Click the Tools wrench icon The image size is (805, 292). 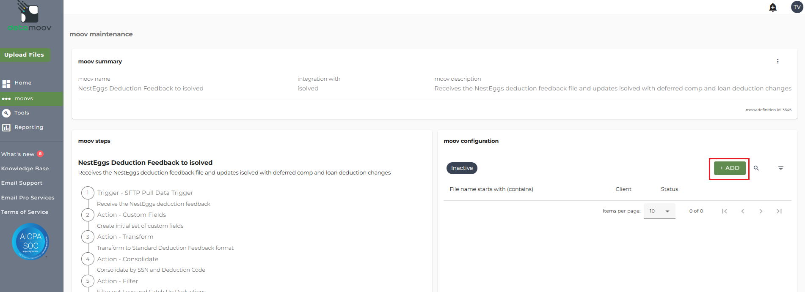tap(6, 113)
